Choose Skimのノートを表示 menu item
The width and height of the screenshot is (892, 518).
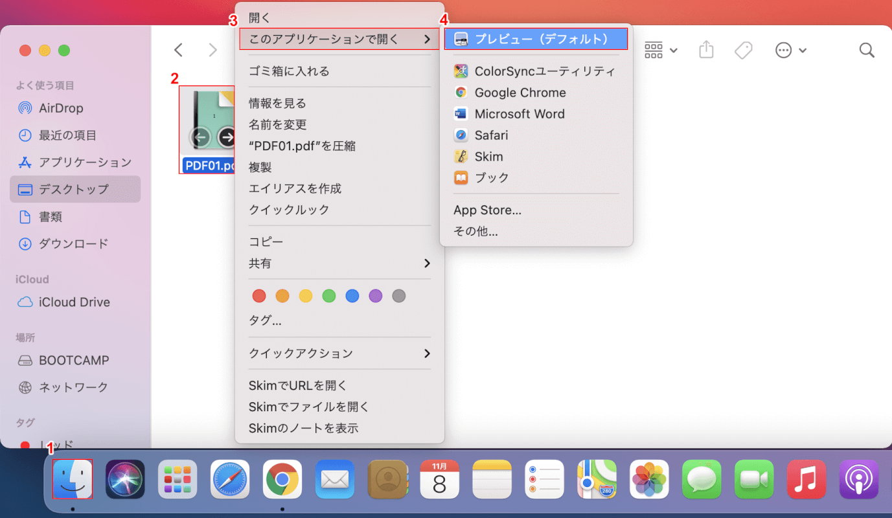pyautogui.click(x=340, y=428)
